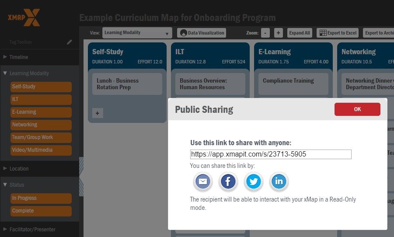Screen dimensions: 394x237
Task: Click Expand All button
Action: 300,33
